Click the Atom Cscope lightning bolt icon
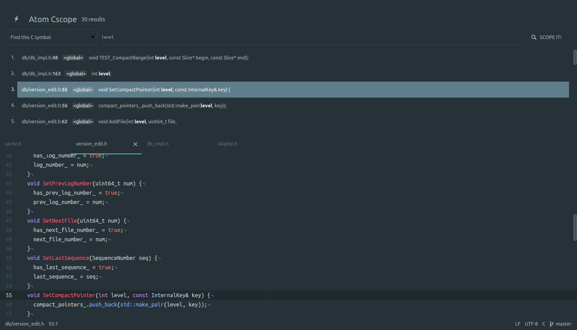Viewport: 577px width, 330px height. pyautogui.click(x=16, y=19)
